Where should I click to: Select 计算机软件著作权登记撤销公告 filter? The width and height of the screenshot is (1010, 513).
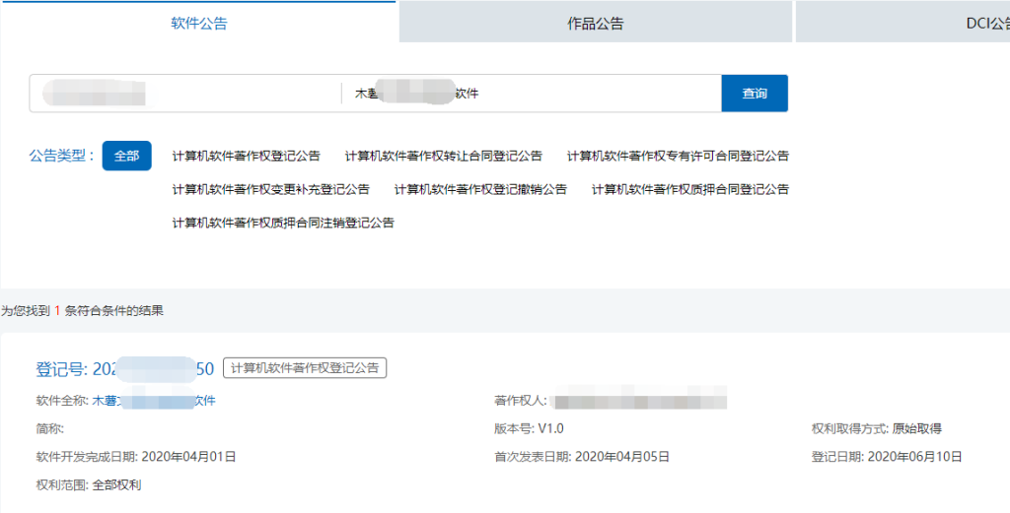480,189
